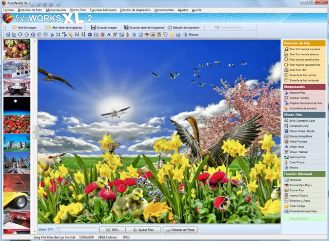Click thumbnail strip scroll-up arrow
The height and width of the screenshot is (241, 329).
click(x=34, y=41)
